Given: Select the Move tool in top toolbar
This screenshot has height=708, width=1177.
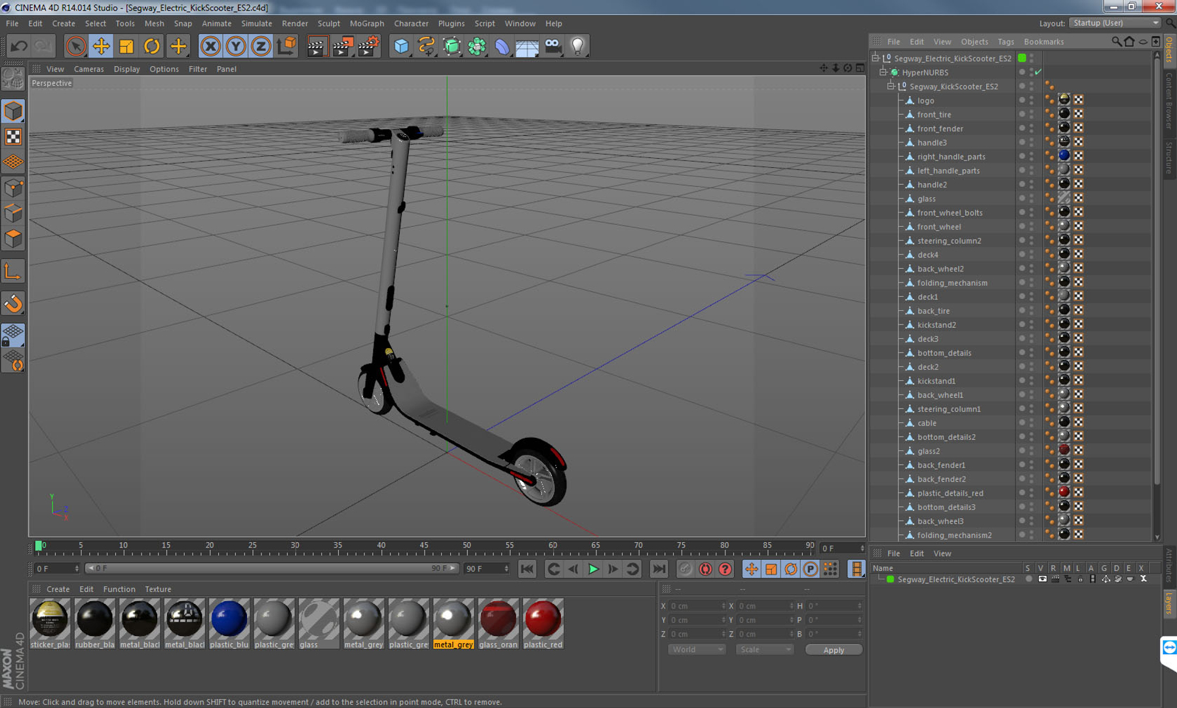Looking at the screenshot, I should 101,46.
